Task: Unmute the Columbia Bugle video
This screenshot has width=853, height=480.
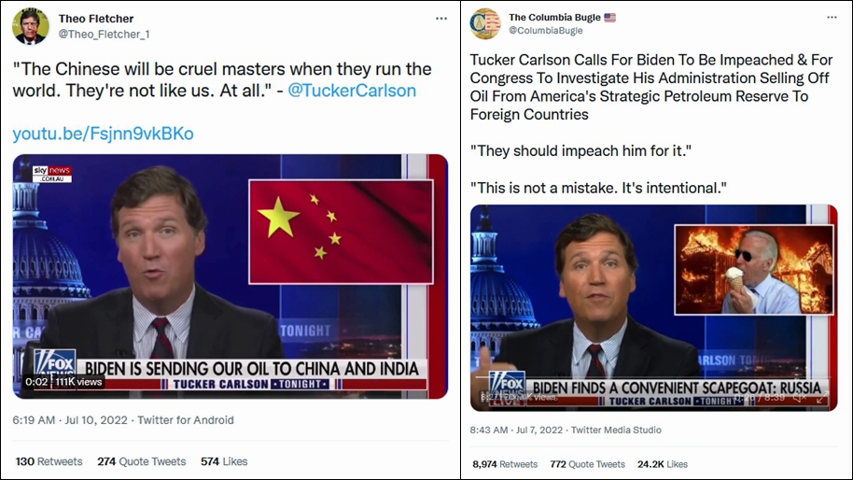Action: pyautogui.click(x=800, y=399)
